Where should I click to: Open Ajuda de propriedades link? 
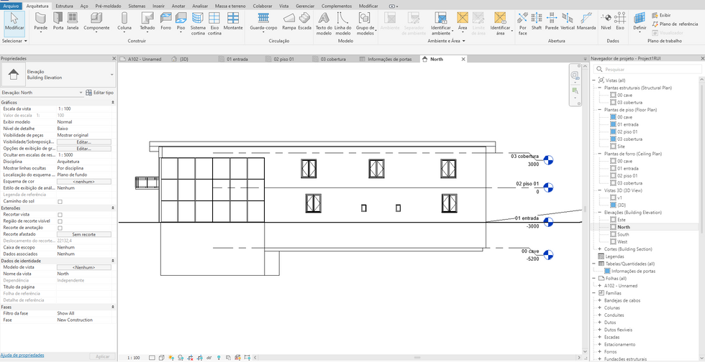22,356
